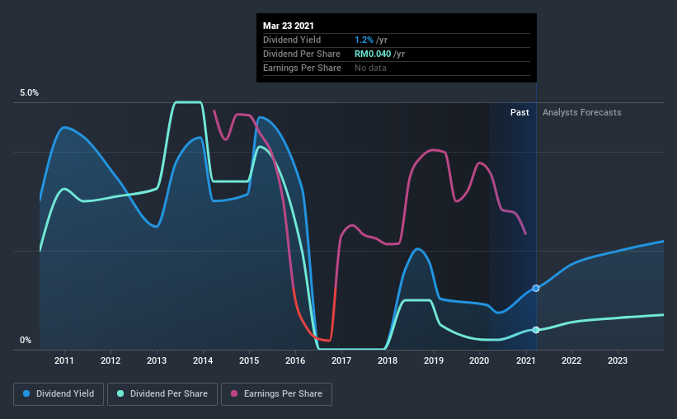Click the 2011 x-axis year label
Viewport: 677px width, 419px height.
[x=64, y=360]
